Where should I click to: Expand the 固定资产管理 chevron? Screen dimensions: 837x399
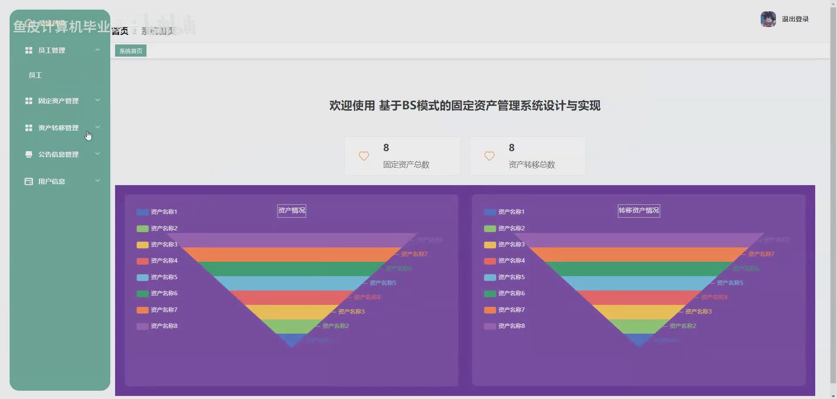coord(98,100)
